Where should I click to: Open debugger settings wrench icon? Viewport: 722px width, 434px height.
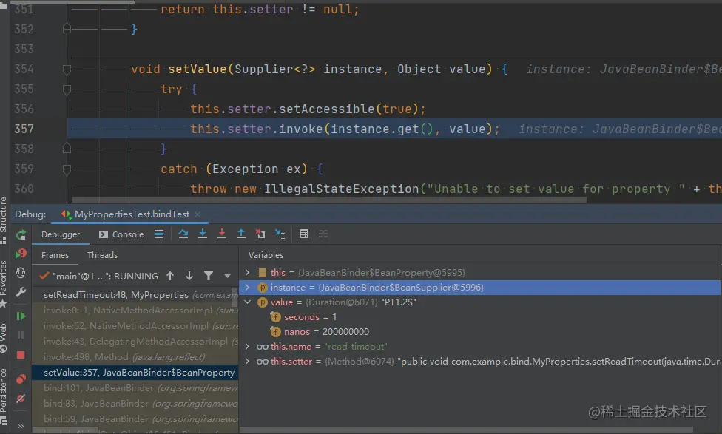click(21, 292)
